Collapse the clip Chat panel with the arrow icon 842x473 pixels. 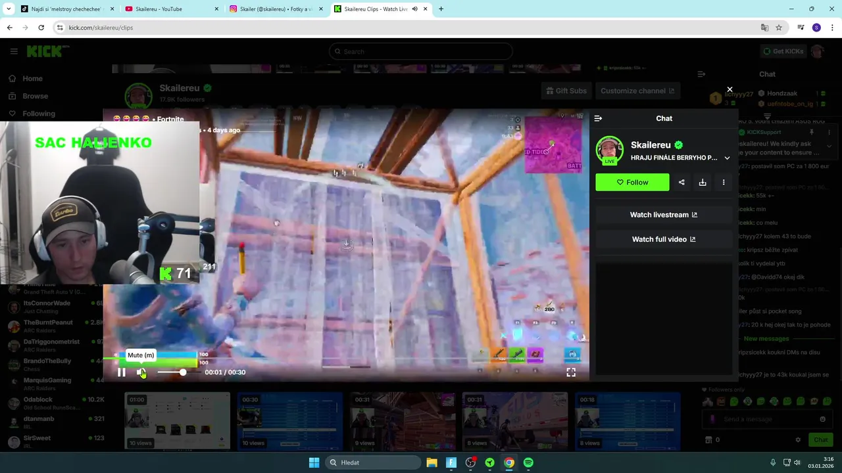coord(598,118)
